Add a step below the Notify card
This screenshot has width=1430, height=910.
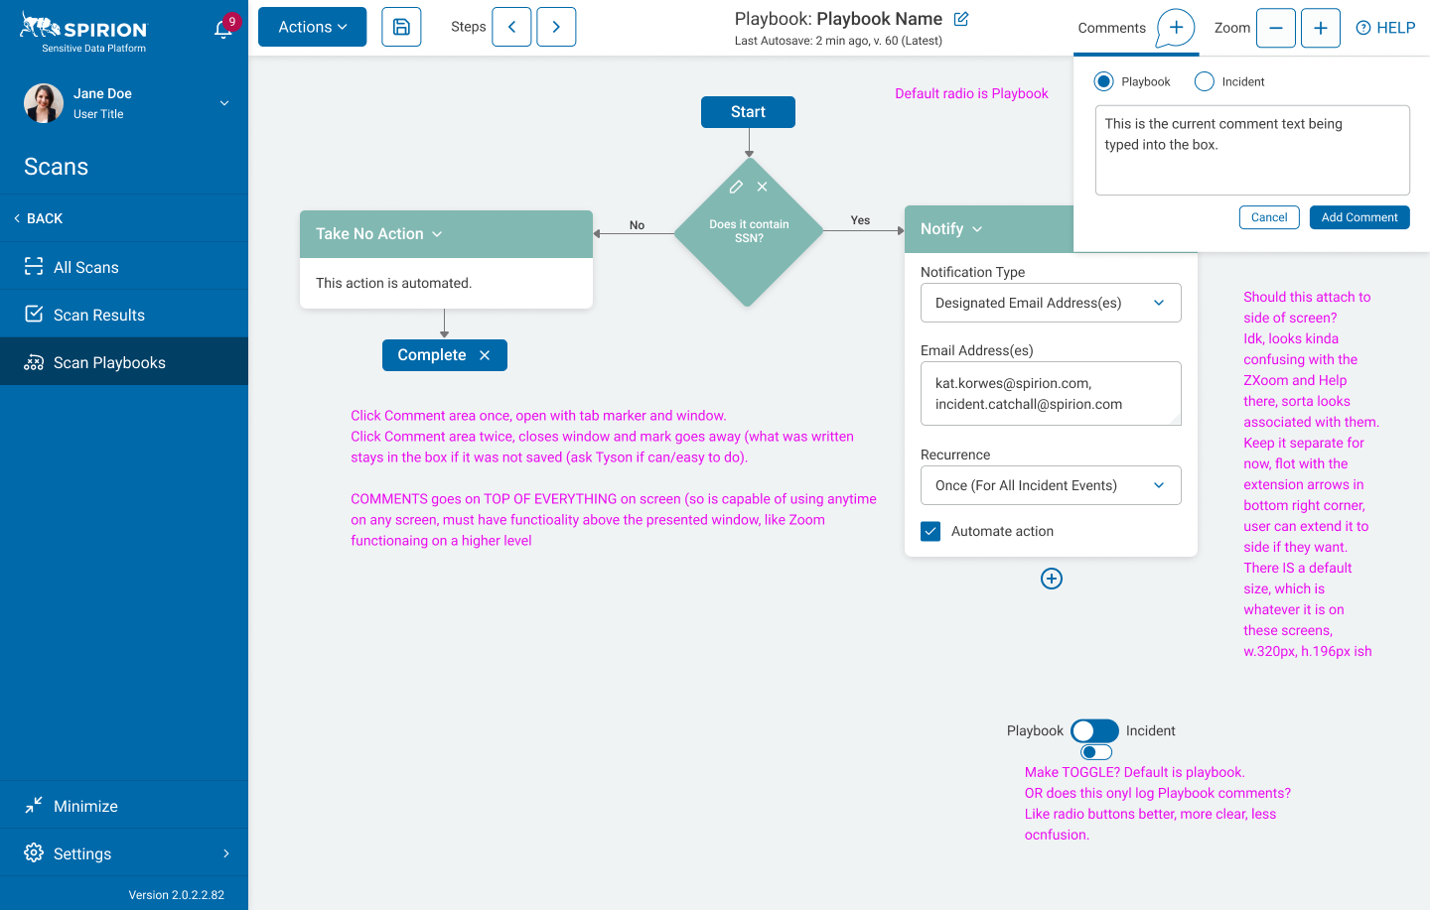tap(1052, 579)
